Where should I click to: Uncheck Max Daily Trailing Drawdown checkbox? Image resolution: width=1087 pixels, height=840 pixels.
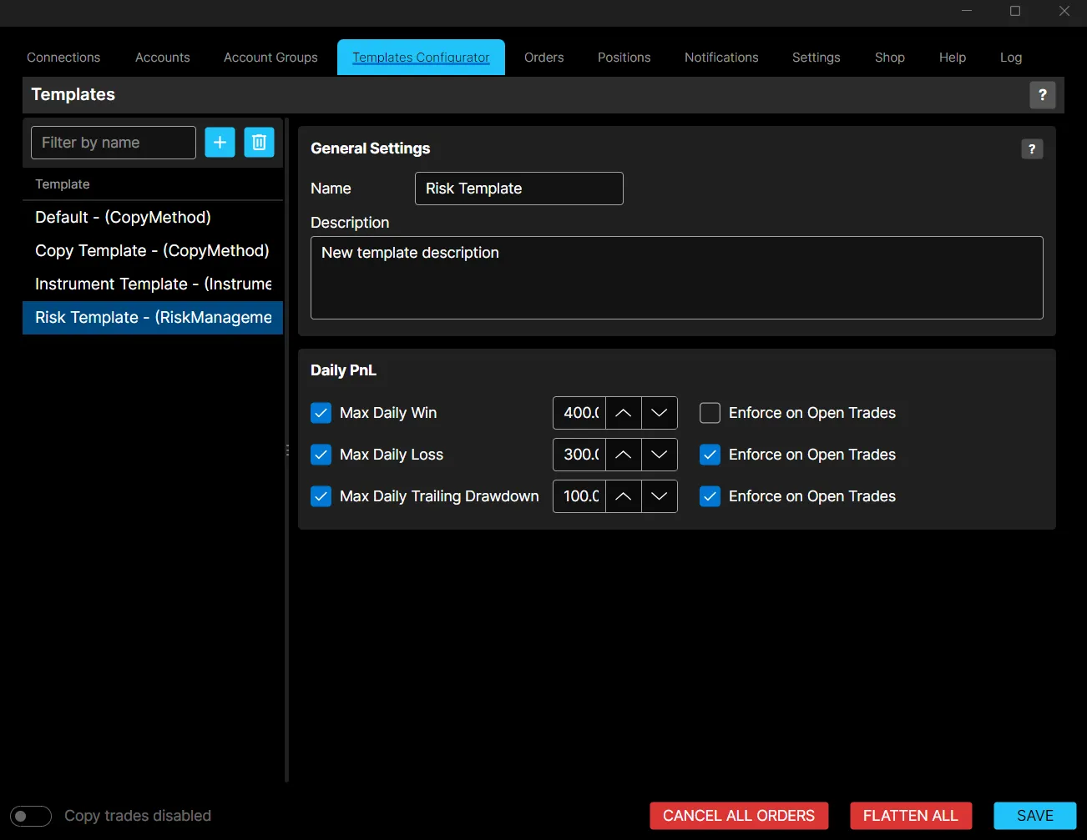[321, 496]
